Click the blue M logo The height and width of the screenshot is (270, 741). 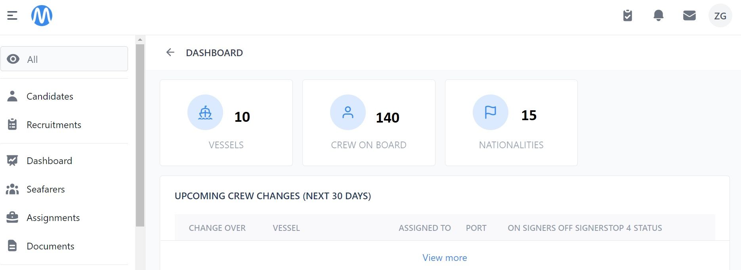42,15
